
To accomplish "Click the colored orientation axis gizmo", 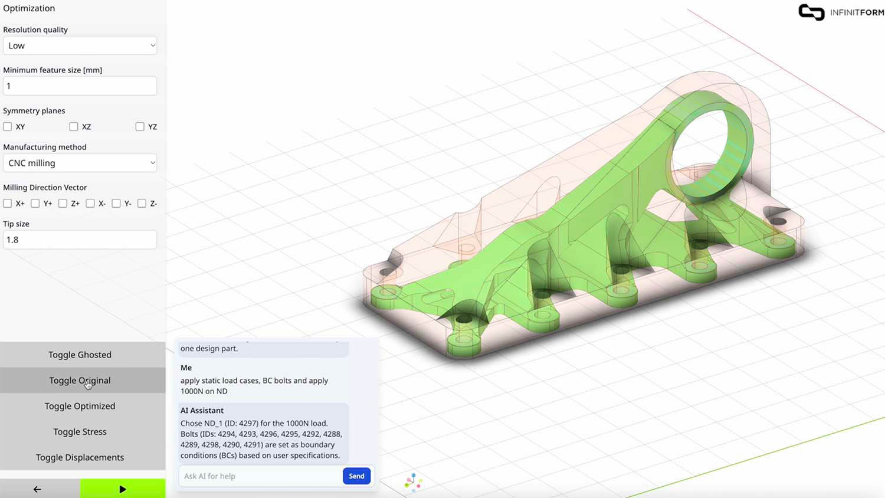I will [x=412, y=482].
